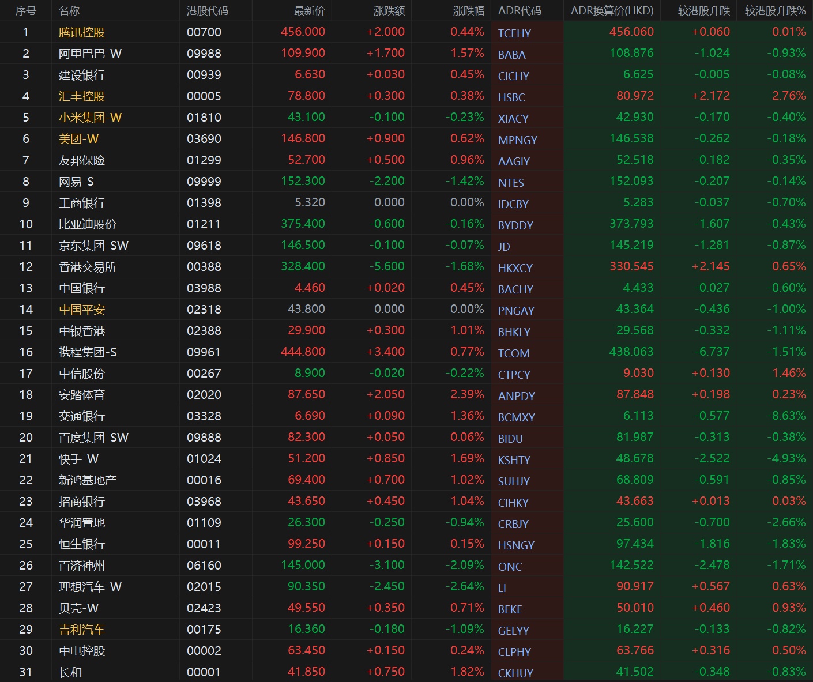This screenshot has width=813, height=682.
Task: Click stock code 09988
Action: (x=204, y=54)
